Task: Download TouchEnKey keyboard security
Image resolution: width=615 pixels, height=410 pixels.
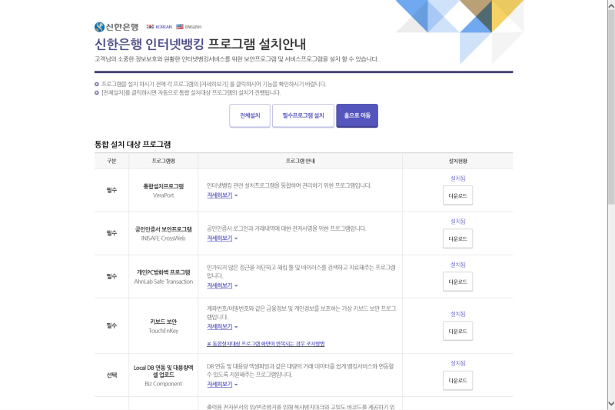Action: tap(457, 331)
